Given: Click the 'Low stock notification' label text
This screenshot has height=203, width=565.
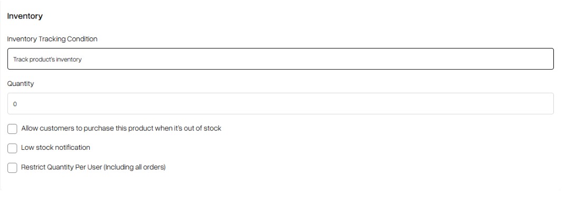Looking at the screenshot, I should (x=55, y=148).
